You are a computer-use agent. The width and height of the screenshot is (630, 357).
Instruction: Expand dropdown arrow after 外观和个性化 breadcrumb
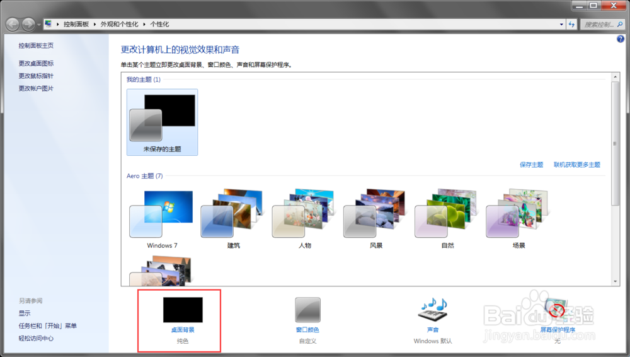144,24
